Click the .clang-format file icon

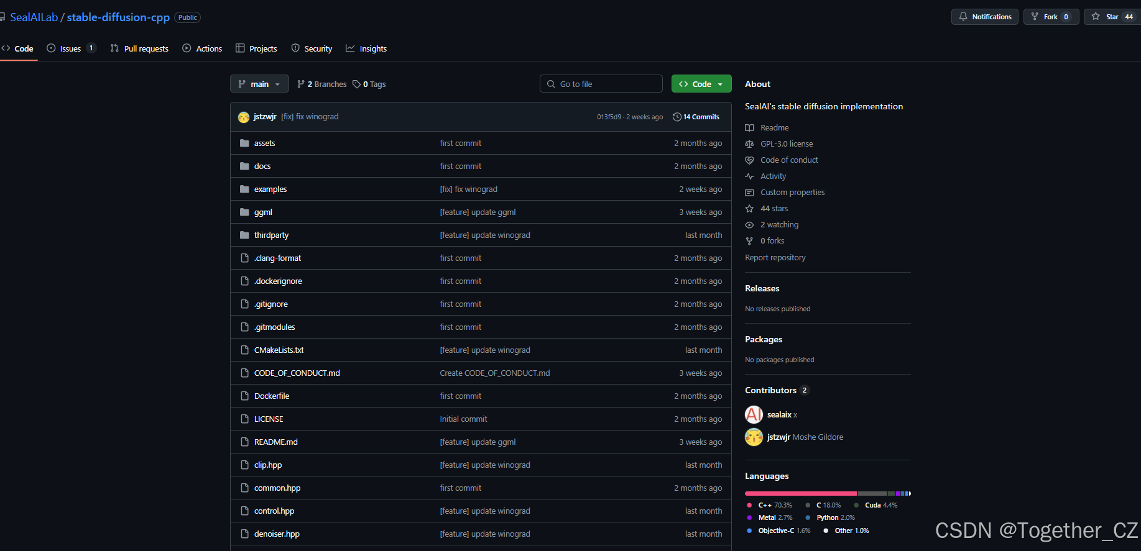tap(244, 258)
